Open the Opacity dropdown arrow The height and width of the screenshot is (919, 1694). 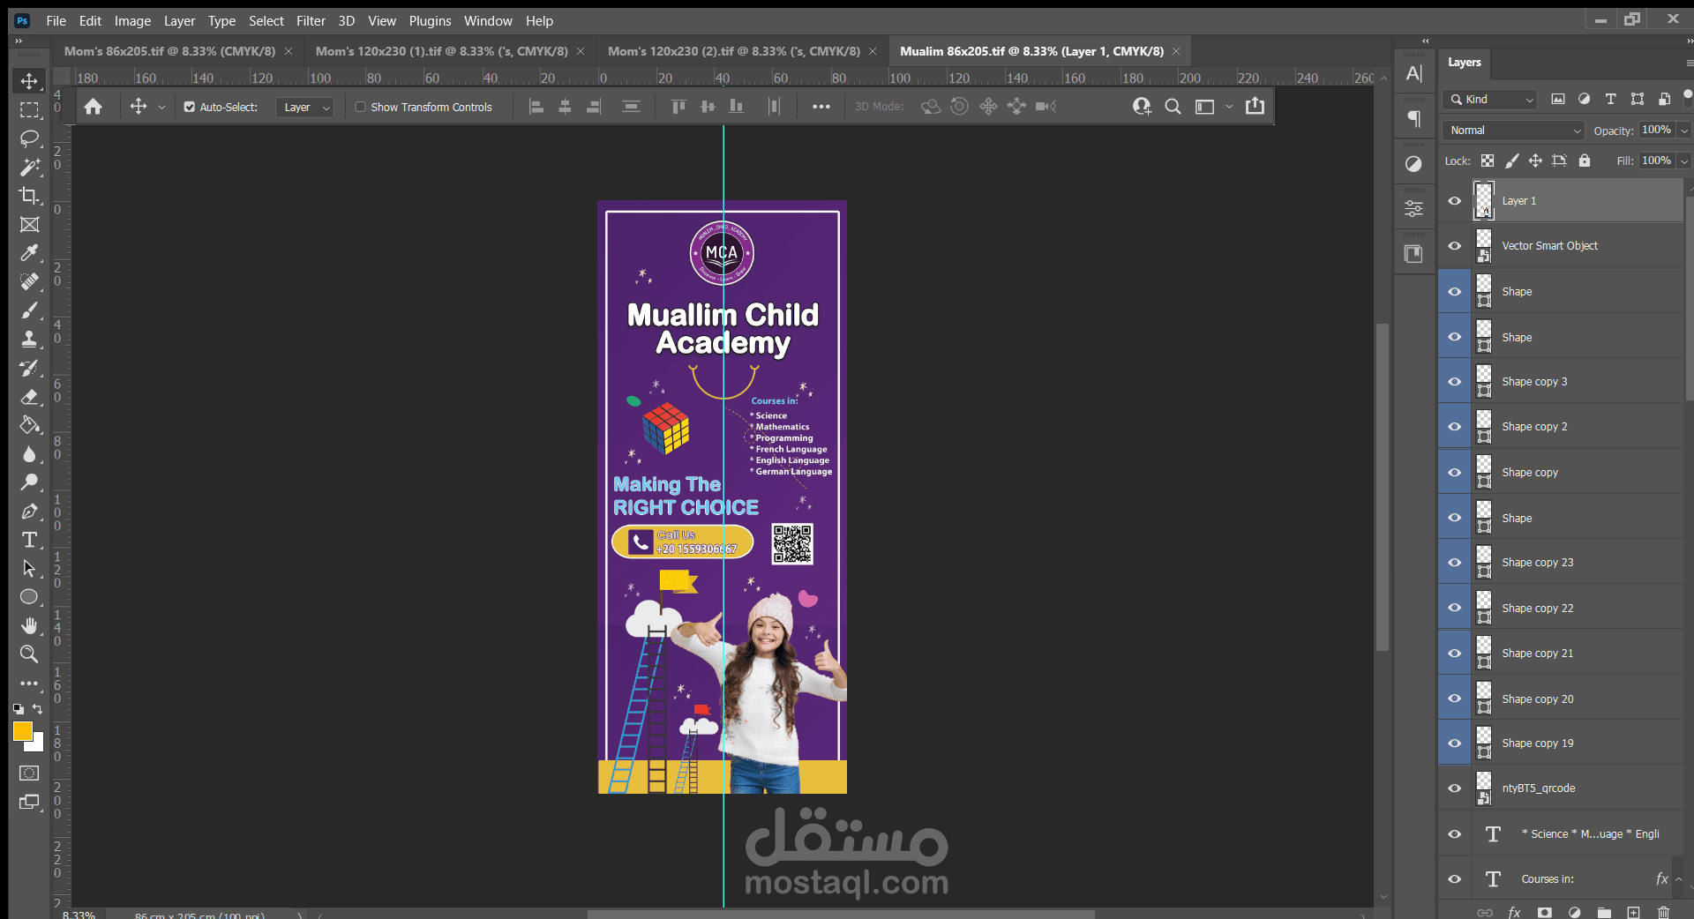point(1684,131)
